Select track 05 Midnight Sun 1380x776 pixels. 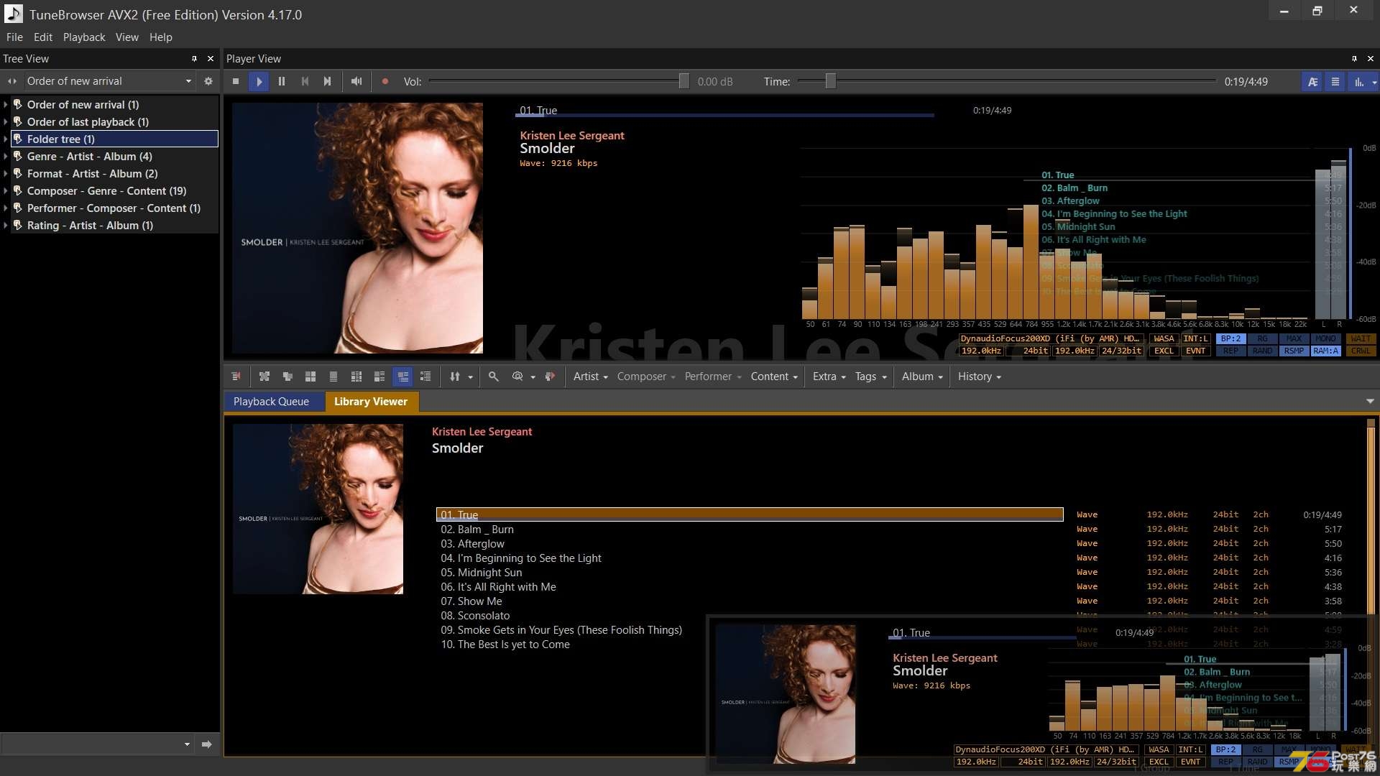(x=482, y=571)
